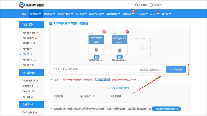Open PDF转Excel in the sidebar
207x116 pixels.
point(29,43)
